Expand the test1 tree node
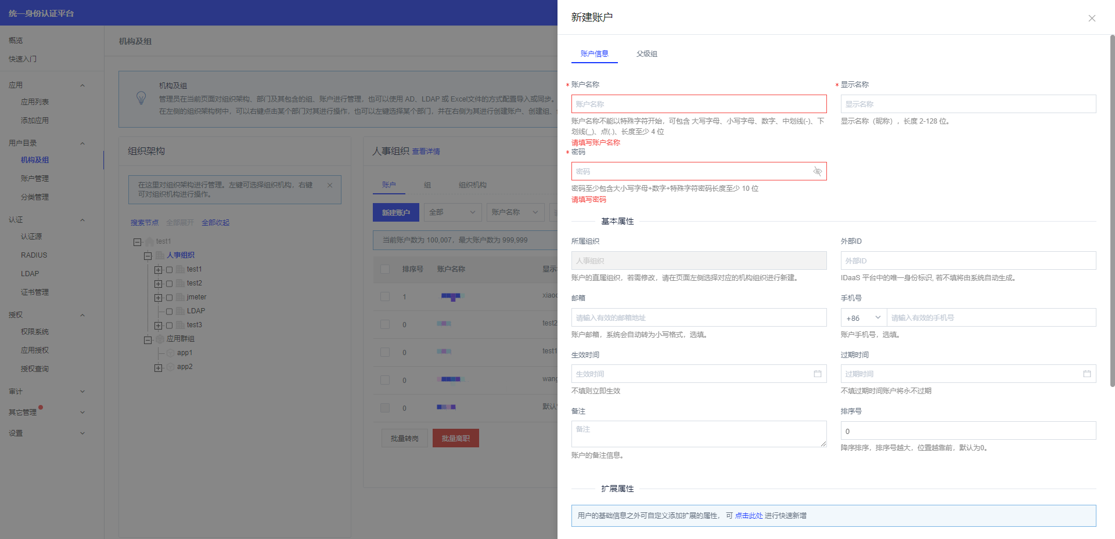The height and width of the screenshot is (539, 1115). (158, 270)
